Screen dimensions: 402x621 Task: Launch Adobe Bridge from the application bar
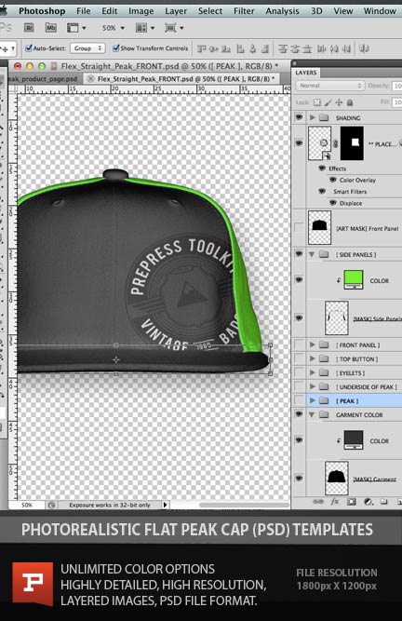point(29,28)
